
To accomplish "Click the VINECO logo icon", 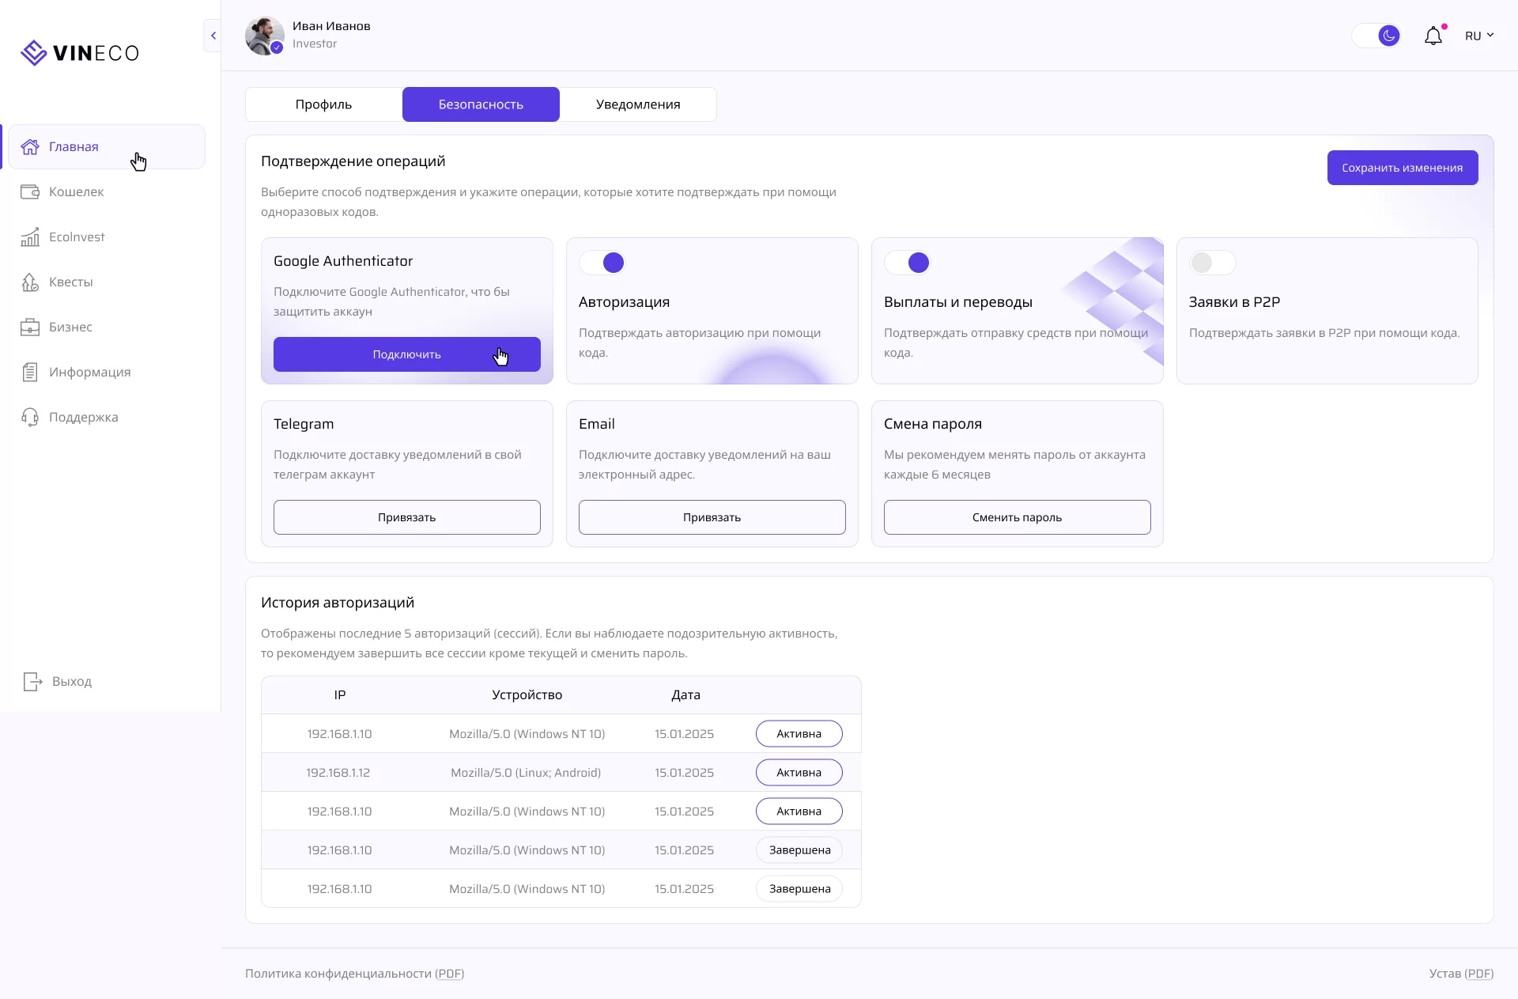I will [x=33, y=53].
